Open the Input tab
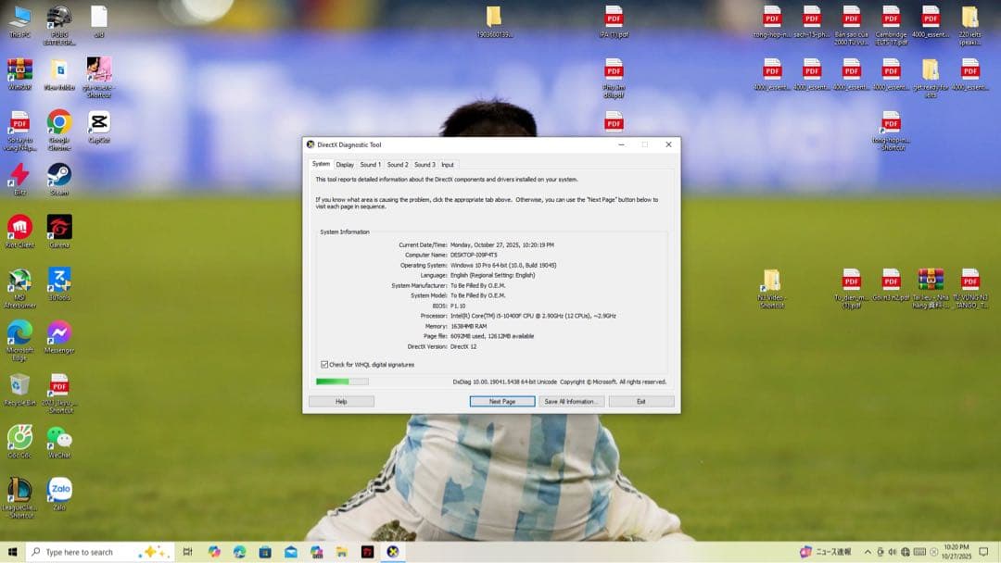1001x563 pixels. [448, 165]
